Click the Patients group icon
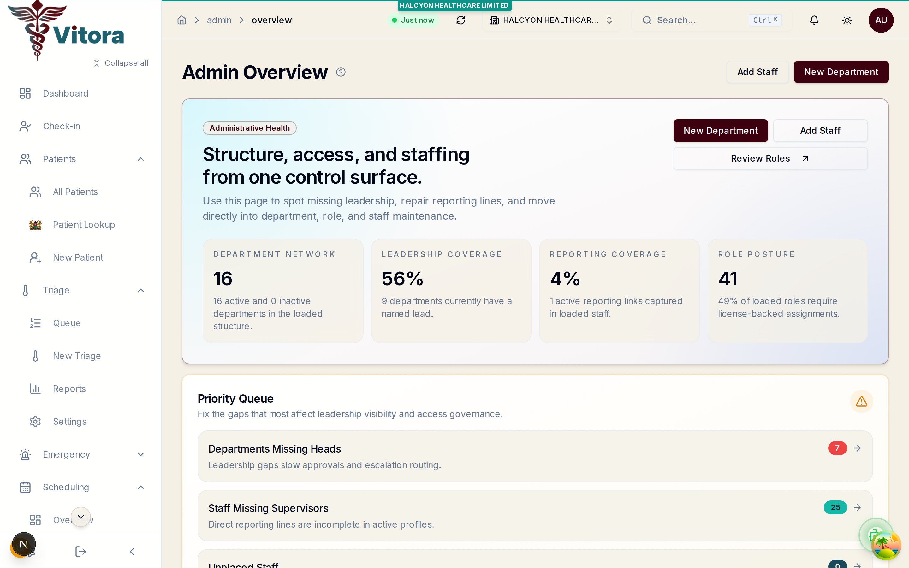This screenshot has height=568, width=909. tap(25, 159)
